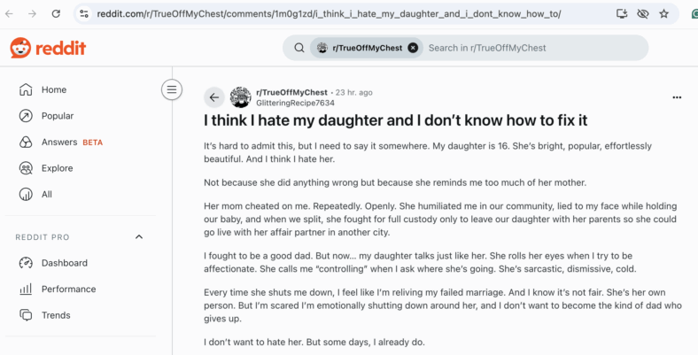This screenshot has height=355, width=698.
Task: Collapse the Reddit Pro section
Action: [139, 236]
